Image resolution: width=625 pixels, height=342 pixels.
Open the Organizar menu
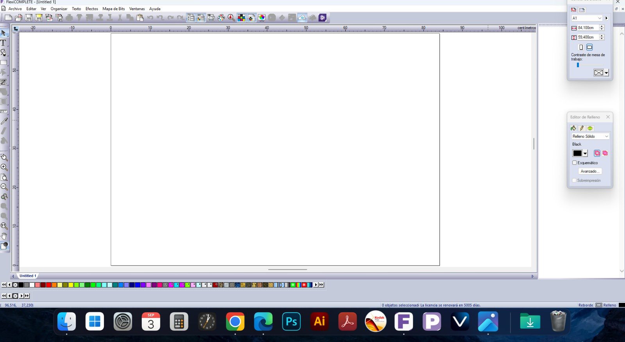coord(59,9)
